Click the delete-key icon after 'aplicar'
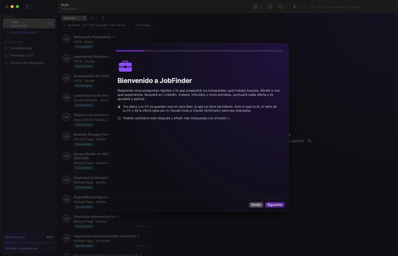This screenshot has width=398, height=256. point(309,141)
